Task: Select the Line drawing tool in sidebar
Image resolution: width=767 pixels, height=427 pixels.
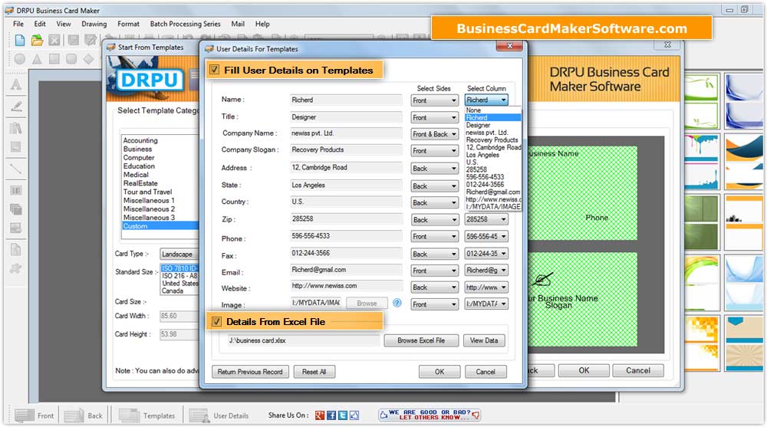Action: coord(16,169)
